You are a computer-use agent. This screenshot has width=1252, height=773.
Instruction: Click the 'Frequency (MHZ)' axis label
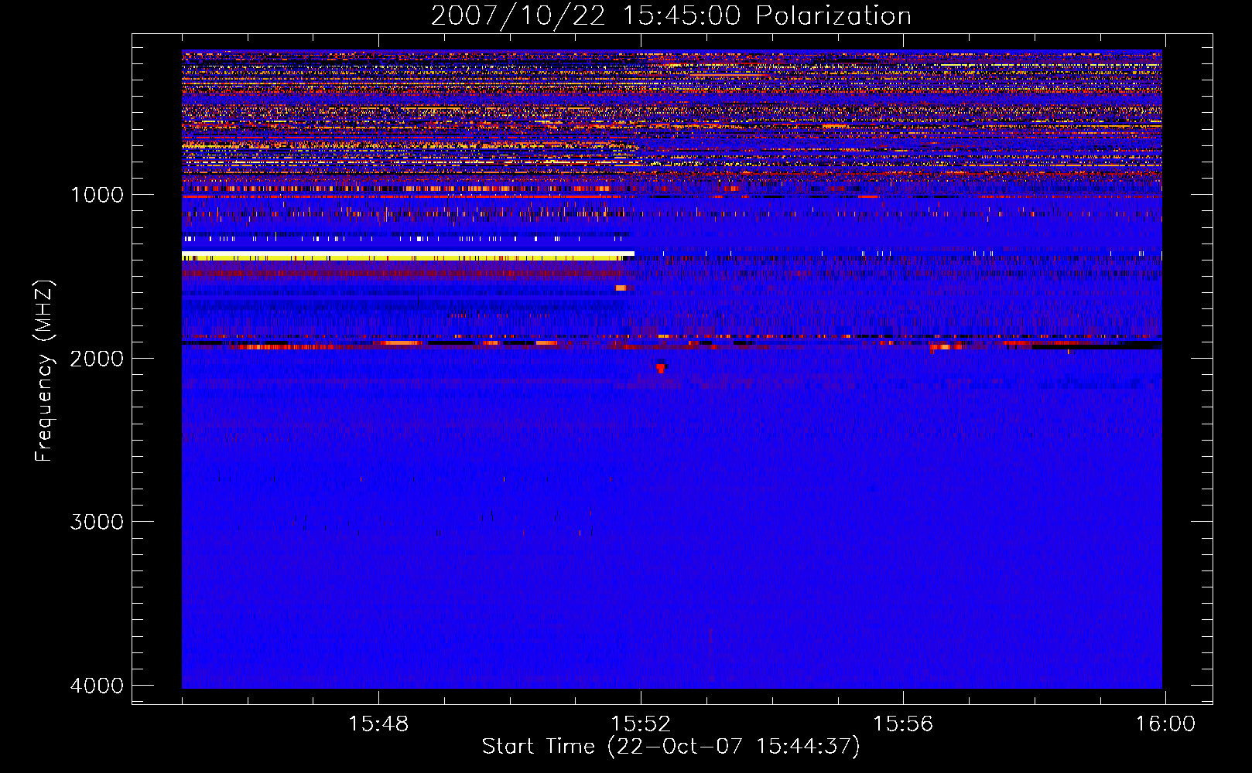coord(44,371)
